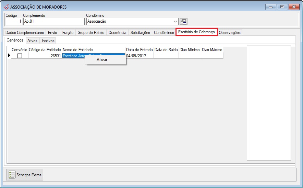Select Ativar from the context menu
Image resolution: width=303 pixels, height=188 pixels.
pos(102,60)
